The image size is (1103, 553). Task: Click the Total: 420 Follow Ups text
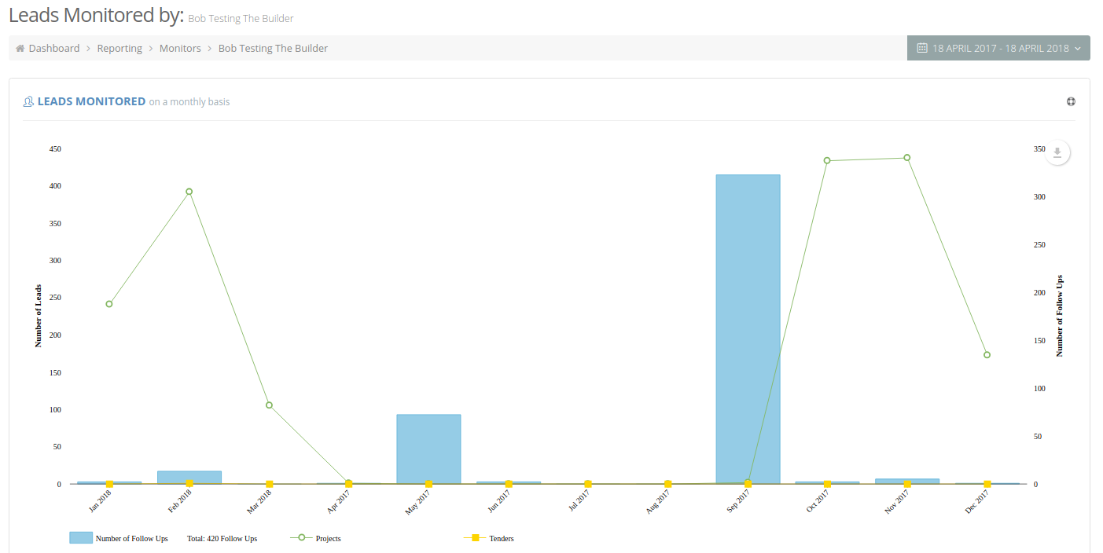(x=222, y=539)
